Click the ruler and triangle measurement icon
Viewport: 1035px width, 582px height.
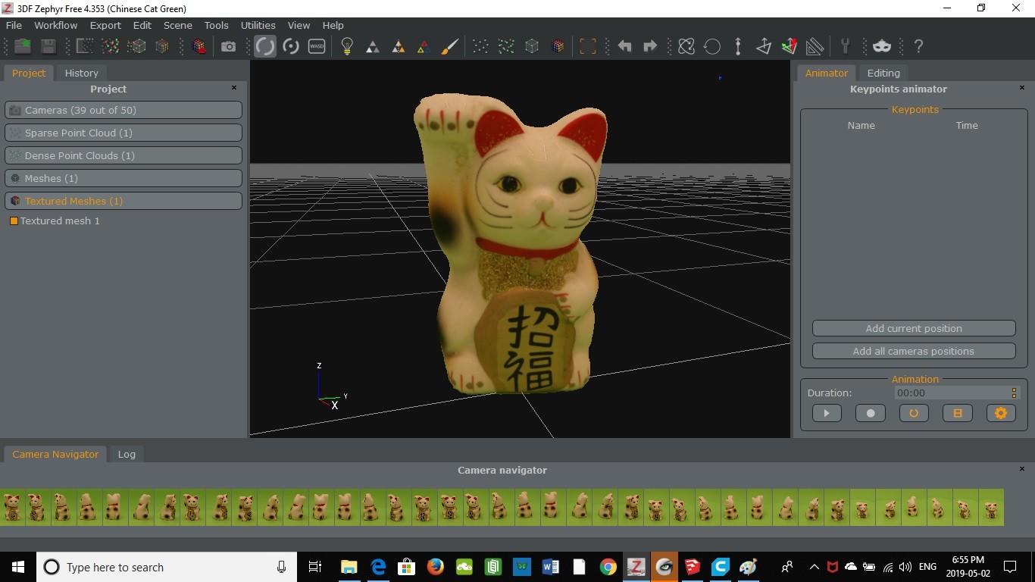pyautogui.click(x=815, y=46)
